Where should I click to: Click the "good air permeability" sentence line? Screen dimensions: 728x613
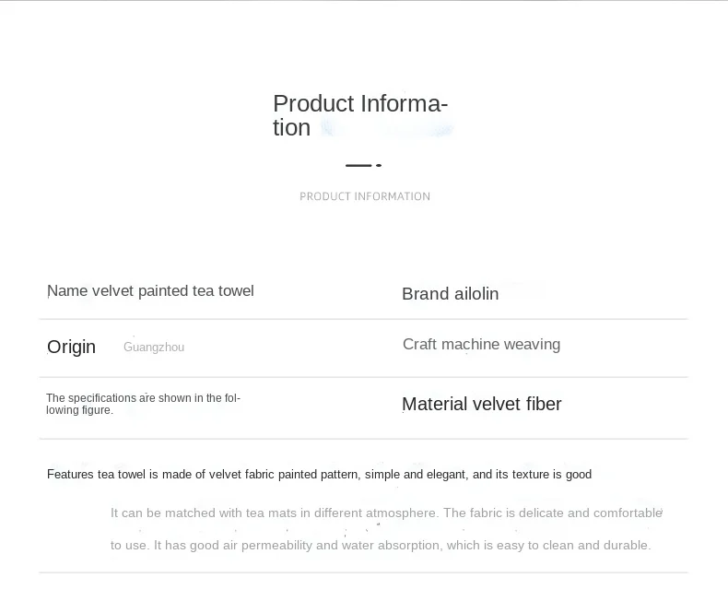pyautogui.click(x=381, y=545)
